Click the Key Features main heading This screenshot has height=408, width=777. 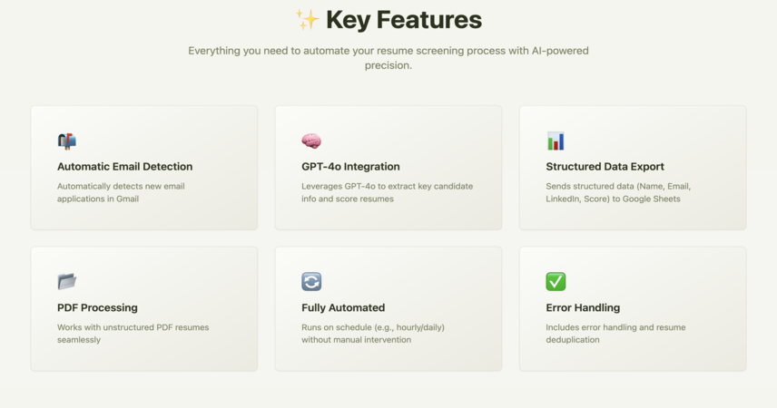pyautogui.click(x=404, y=20)
